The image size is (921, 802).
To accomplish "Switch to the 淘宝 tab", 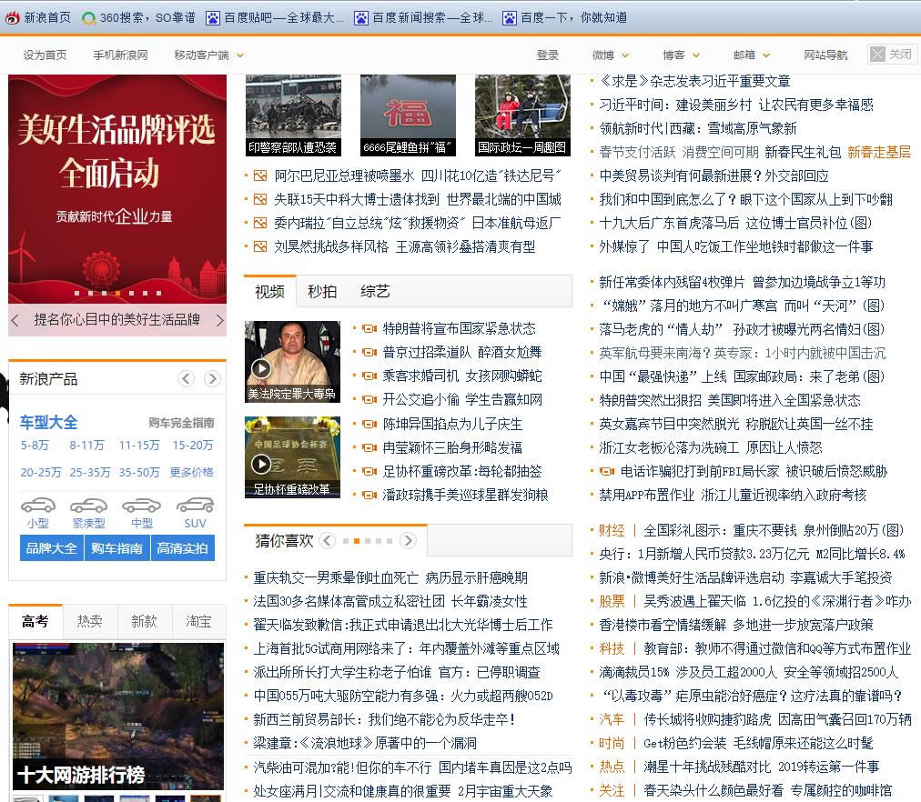I will click(198, 621).
